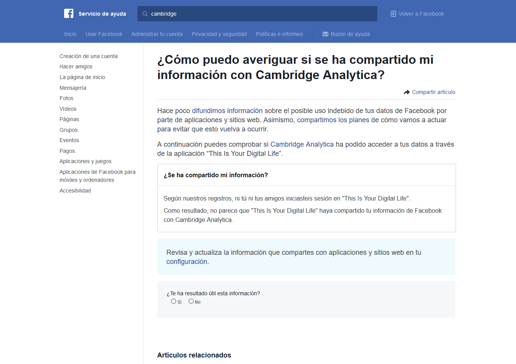
Task: Click the magnifying glass search icon
Action: 145,13
